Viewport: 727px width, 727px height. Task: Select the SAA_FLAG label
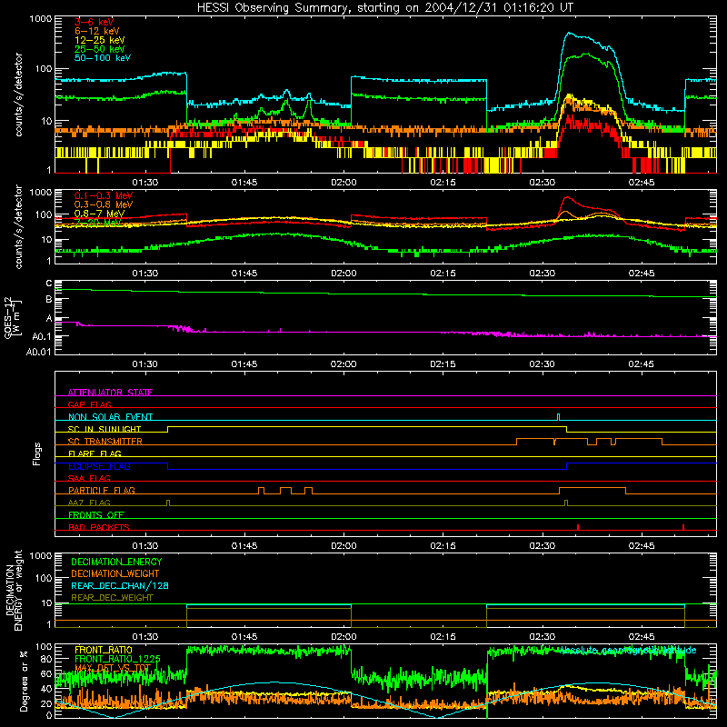tap(89, 478)
